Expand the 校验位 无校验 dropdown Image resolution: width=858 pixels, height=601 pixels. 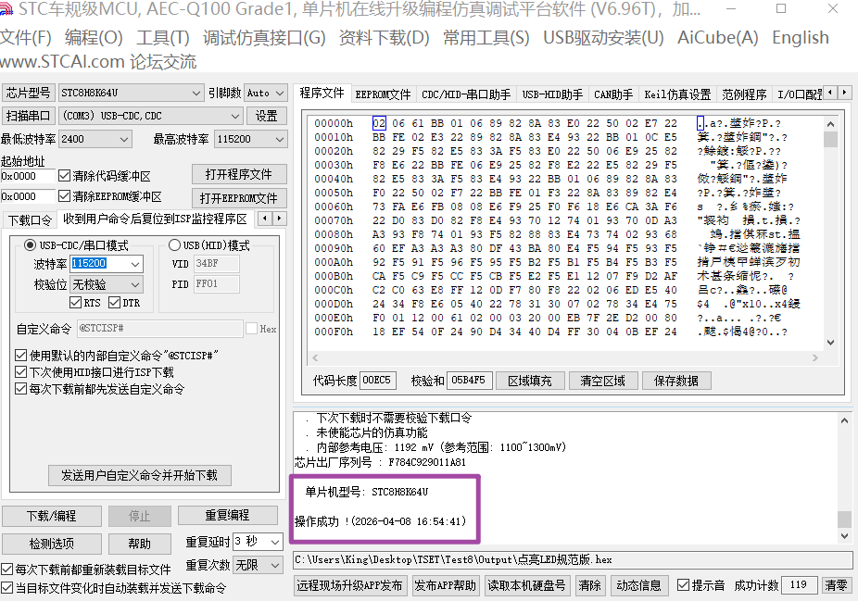coord(135,284)
